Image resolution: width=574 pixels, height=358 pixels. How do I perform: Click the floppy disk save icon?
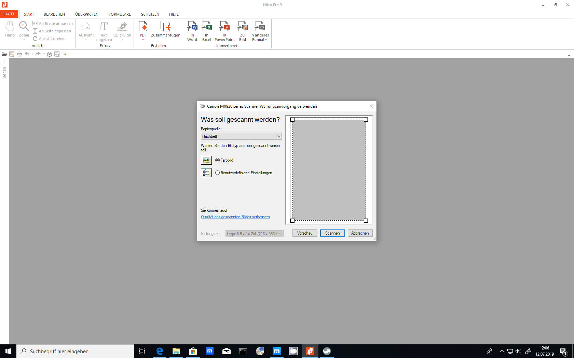57,54
